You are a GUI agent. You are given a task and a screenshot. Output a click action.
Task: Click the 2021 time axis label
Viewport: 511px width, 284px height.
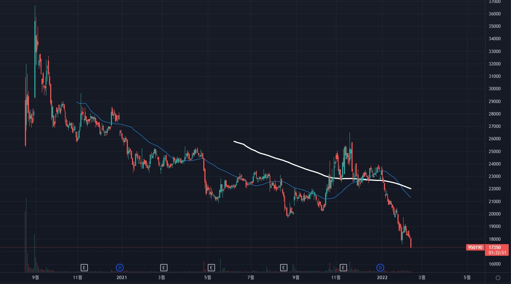click(121, 278)
